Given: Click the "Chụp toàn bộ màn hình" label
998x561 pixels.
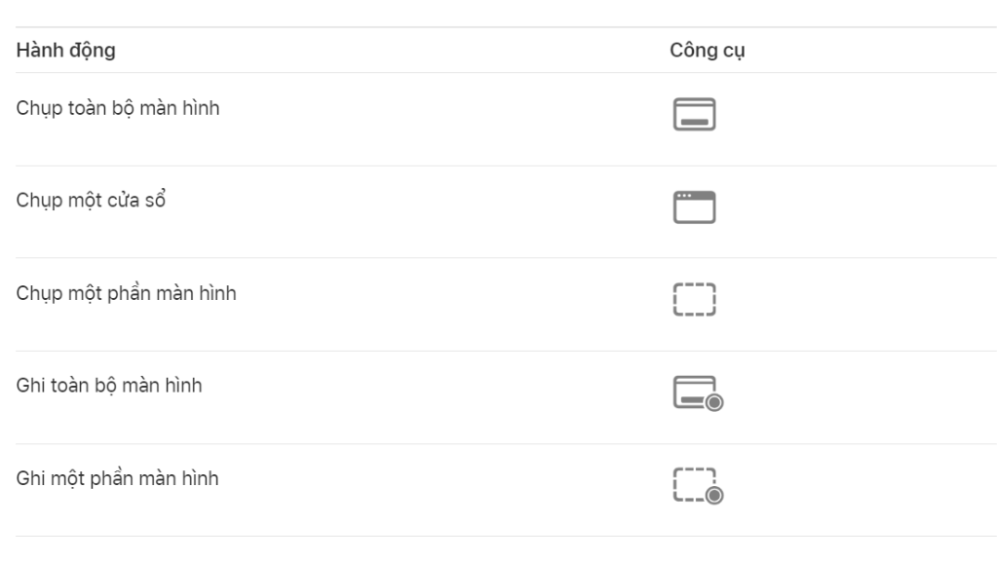Looking at the screenshot, I should pyautogui.click(x=118, y=108).
